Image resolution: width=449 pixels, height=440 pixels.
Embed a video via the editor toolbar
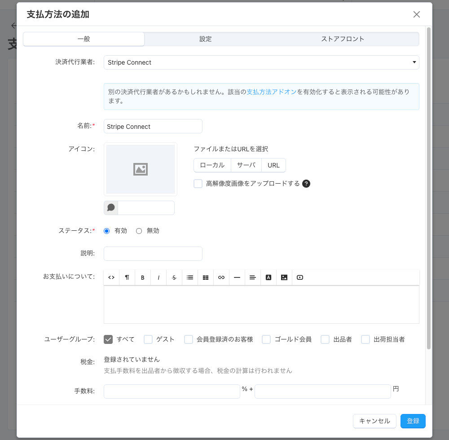pyautogui.click(x=299, y=277)
